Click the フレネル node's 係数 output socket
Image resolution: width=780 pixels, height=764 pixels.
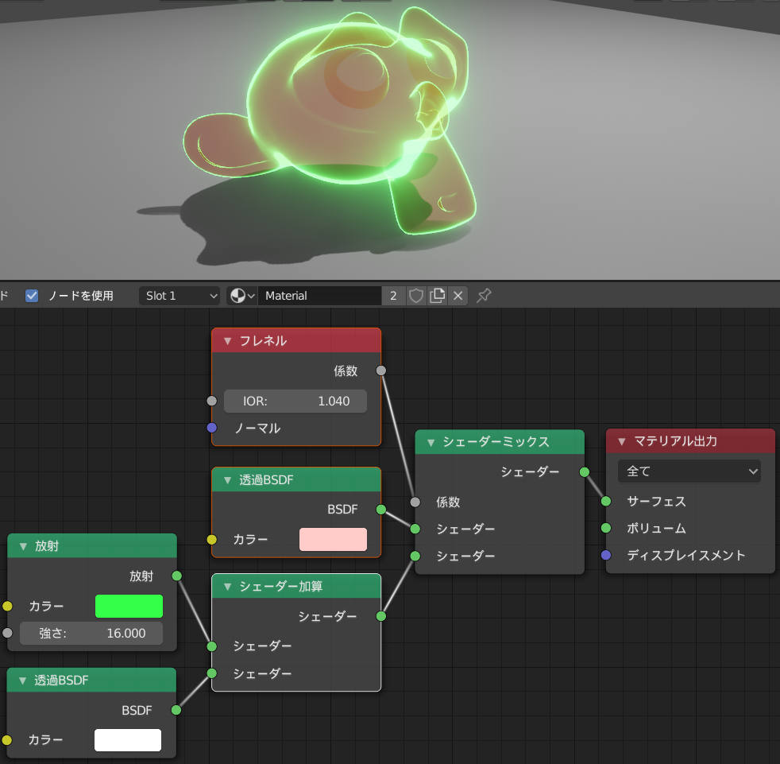[x=381, y=370]
